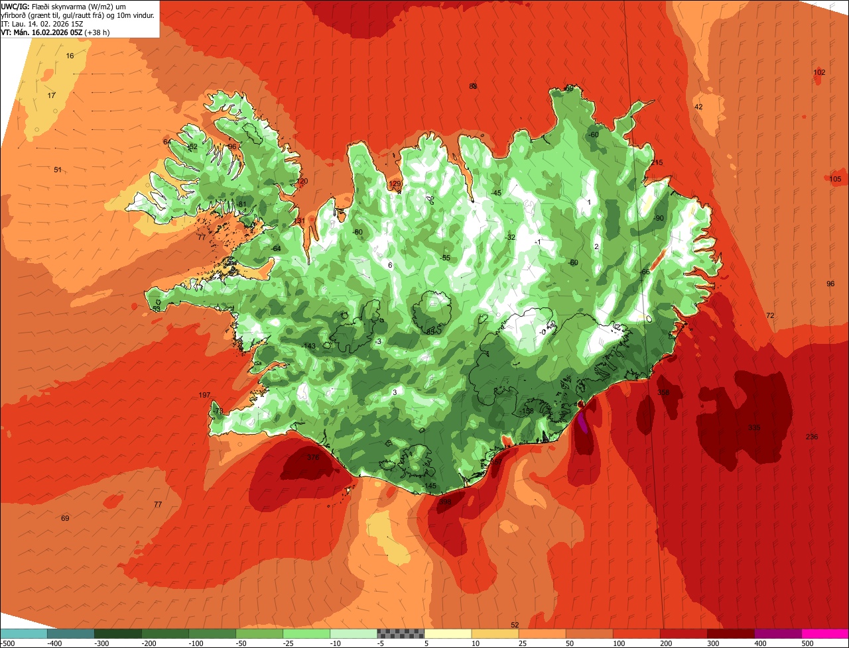The width and height of the screenshot is (849, 648).
Task: Click the light teal -500 to -400 legend swatch
Action: [x=23, y=633]
